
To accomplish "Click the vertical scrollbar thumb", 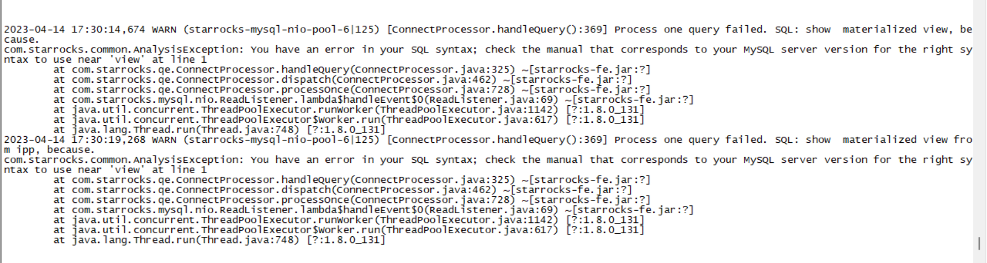I will (979, 243).
